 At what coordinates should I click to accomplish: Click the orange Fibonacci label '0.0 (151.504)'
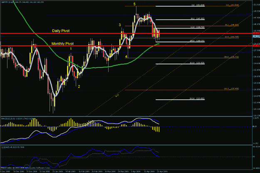click(232, 5)
